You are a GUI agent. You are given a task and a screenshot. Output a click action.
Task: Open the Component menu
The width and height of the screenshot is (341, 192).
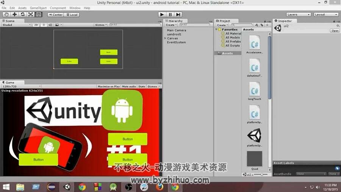58,8
